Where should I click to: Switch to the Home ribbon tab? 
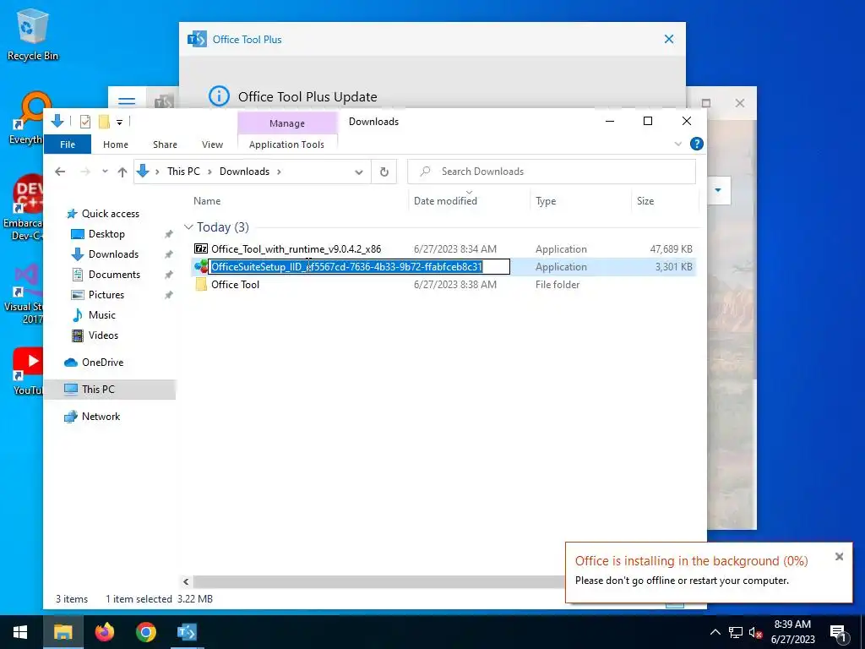click(x=115, y=145)
